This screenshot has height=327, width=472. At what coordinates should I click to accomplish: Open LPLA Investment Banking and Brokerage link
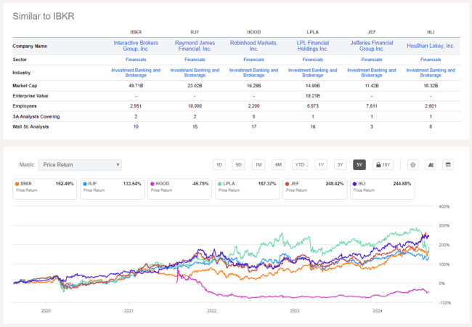click(x=312, y=73)
